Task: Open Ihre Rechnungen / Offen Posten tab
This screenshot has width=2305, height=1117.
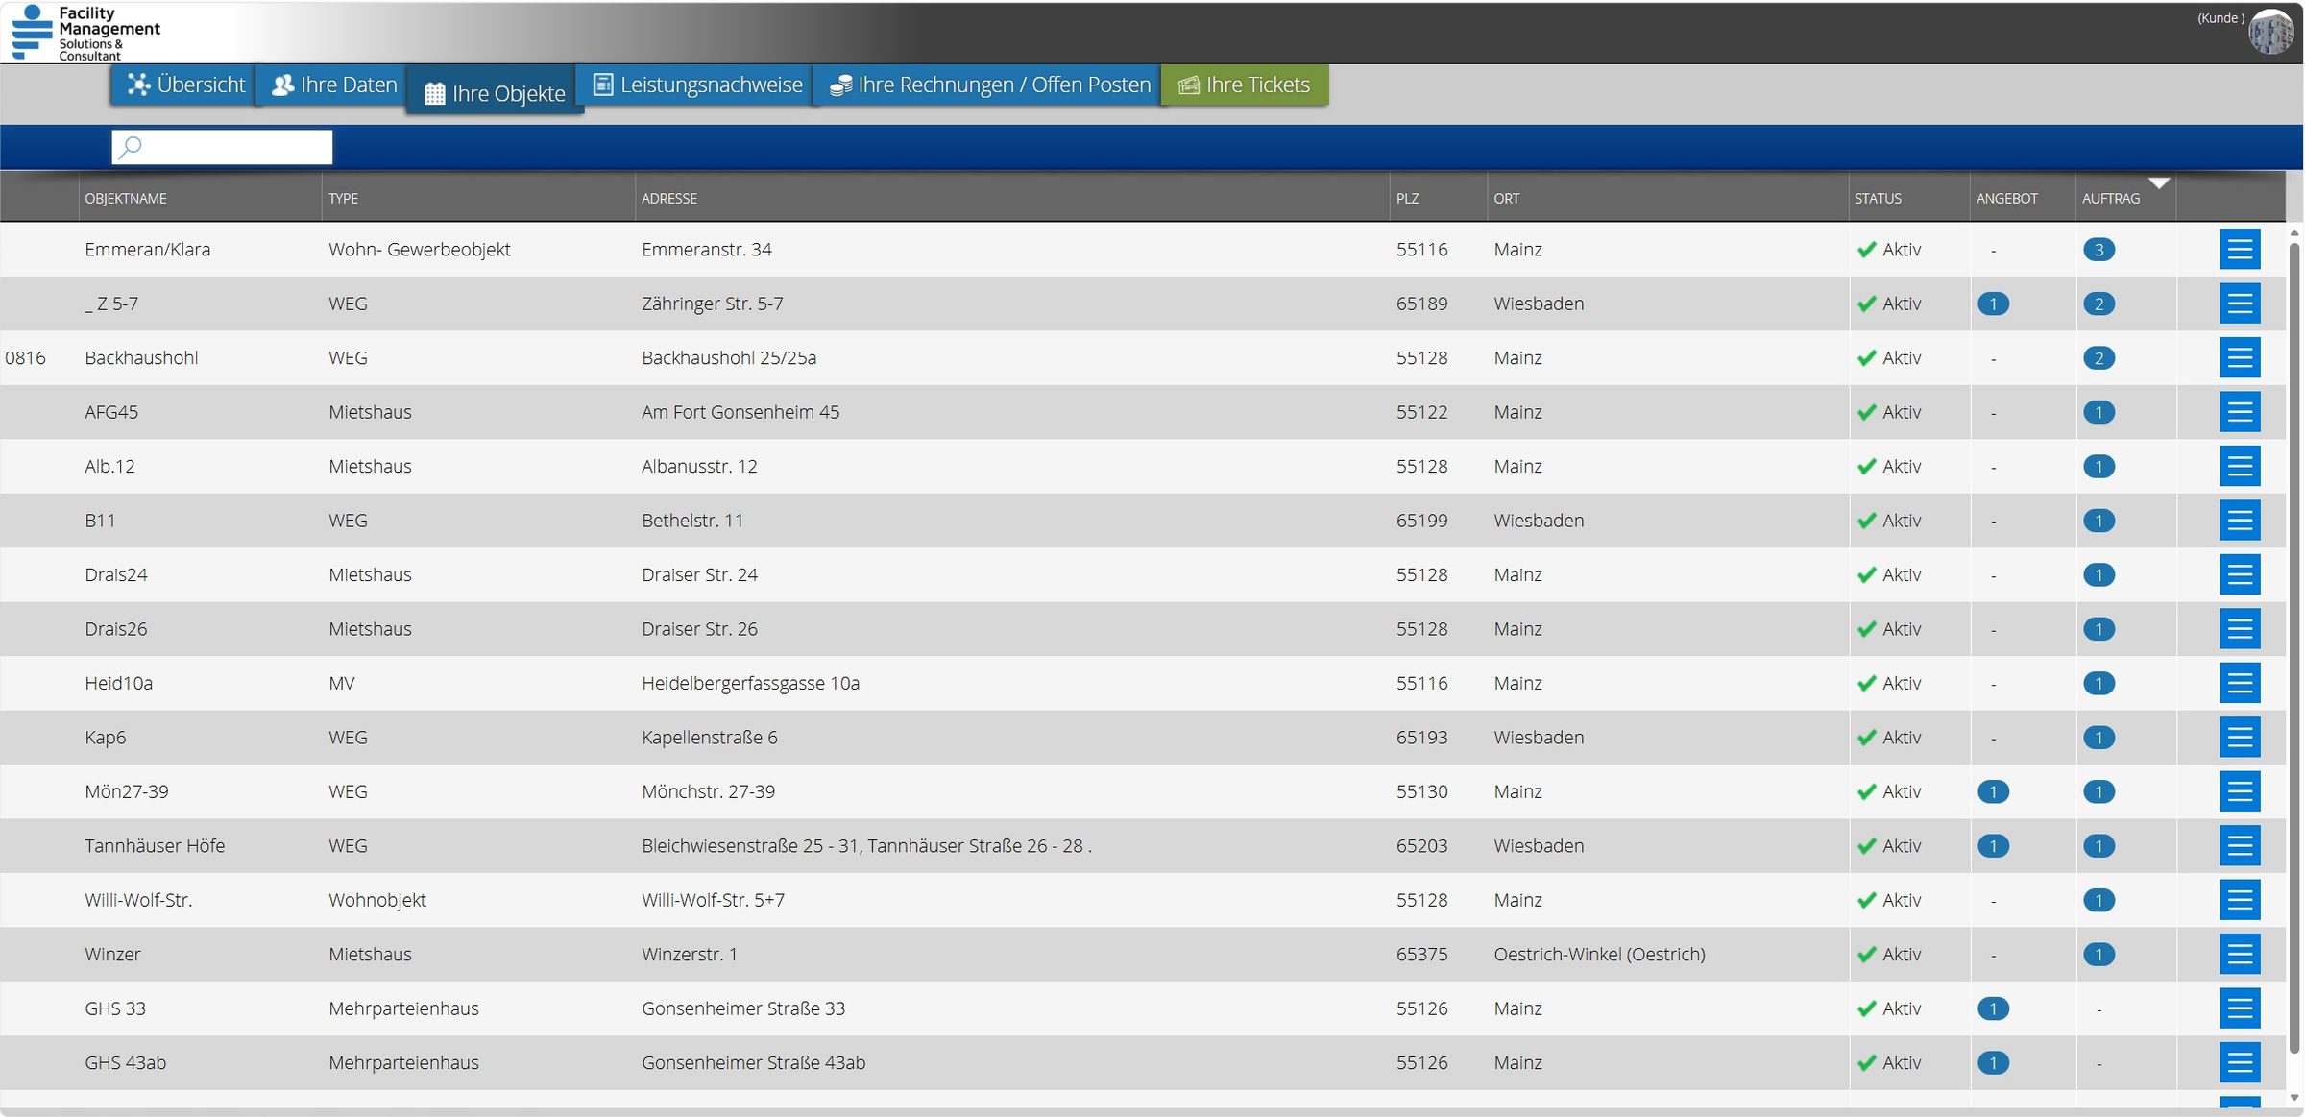Action: pyautogui.click(x=987, y=85)
